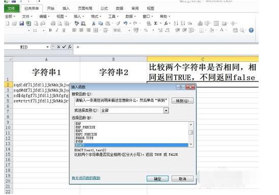The width and height of the screenshot is (279, 195).
Task: Switch to the 公式 ribbon tab
Action: pyautogui.click(x=104, y=8)
